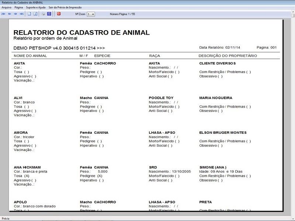This screenshot has width=295, height=221.
Task: Jump to the first page using the toolbar icon
Action: (4, 14)
